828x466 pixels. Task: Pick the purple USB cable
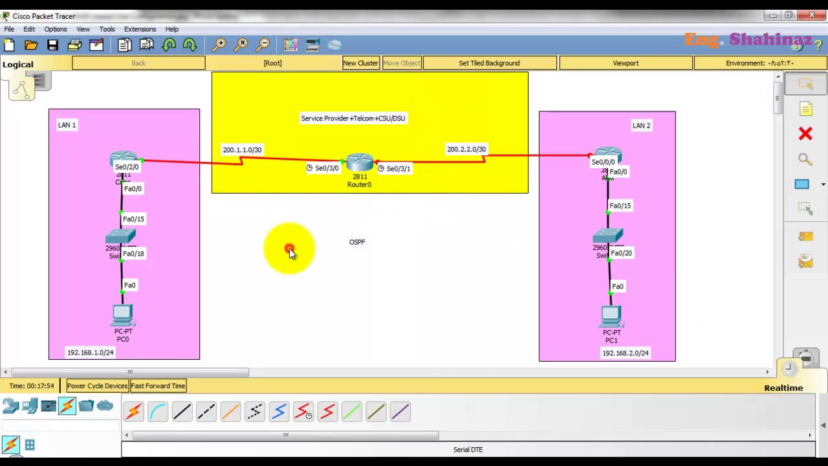(400, 412)
